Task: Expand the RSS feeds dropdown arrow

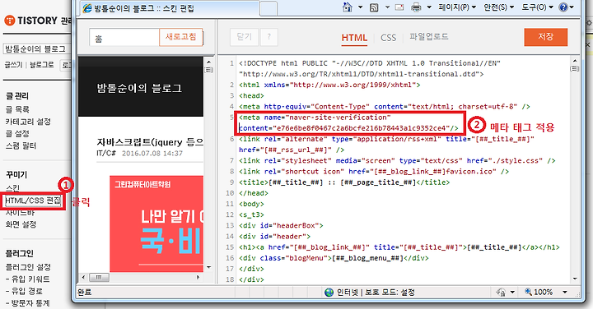Action: click(387, 7)
